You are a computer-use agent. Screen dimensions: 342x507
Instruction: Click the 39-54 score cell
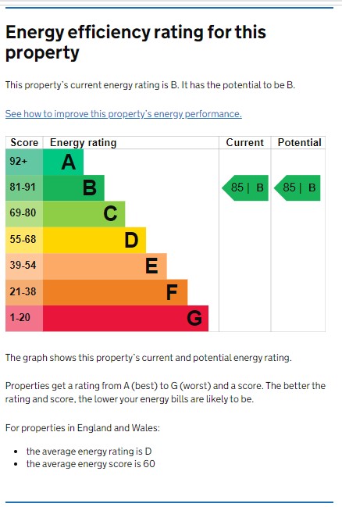pos(24,266)
